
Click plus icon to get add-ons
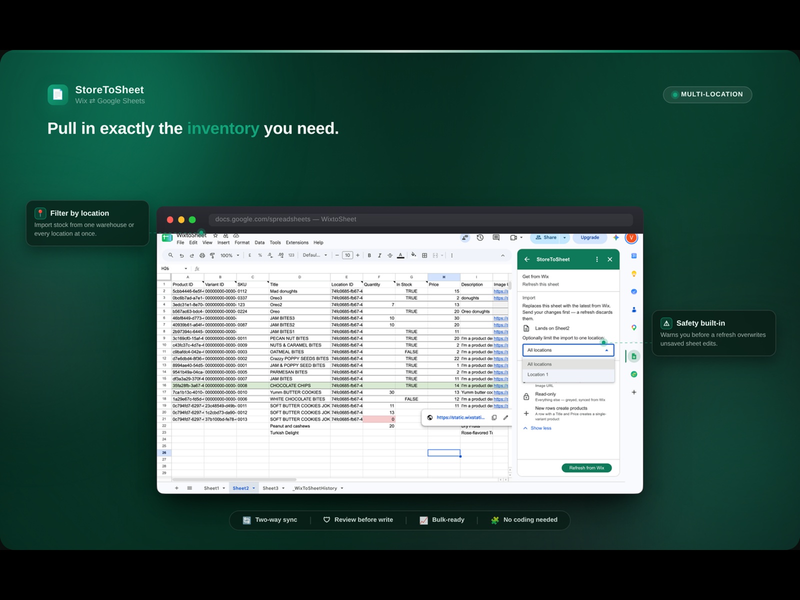pyautogui.click(x=634, y=392)
